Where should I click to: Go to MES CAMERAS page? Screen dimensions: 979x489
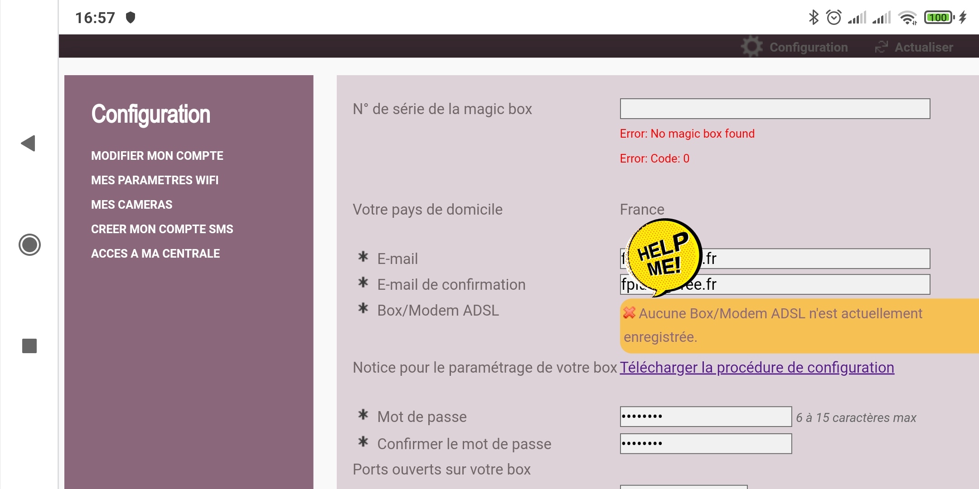tap(131, 205)
